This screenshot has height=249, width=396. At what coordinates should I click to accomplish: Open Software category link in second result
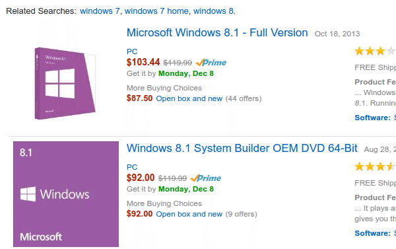pyautogui.click(x=372, y=233)
